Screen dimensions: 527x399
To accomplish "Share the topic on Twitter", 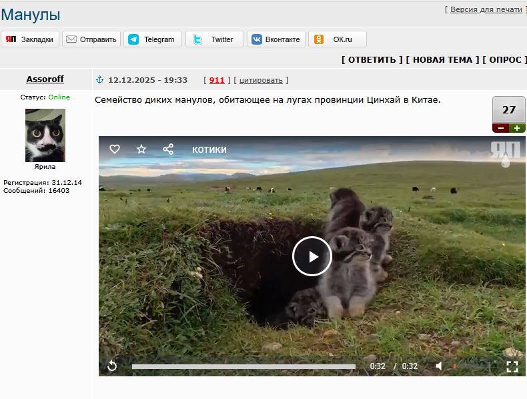I will [x=214, y=39].
